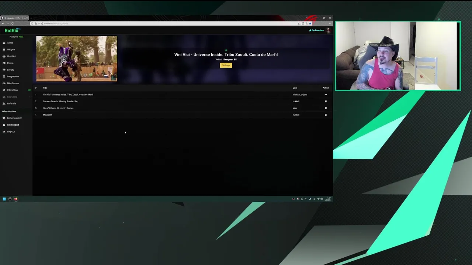Click the Interaction music note icon
Image resolution: width=472 pixels, height=265 pixels.
tap(4, 90)
